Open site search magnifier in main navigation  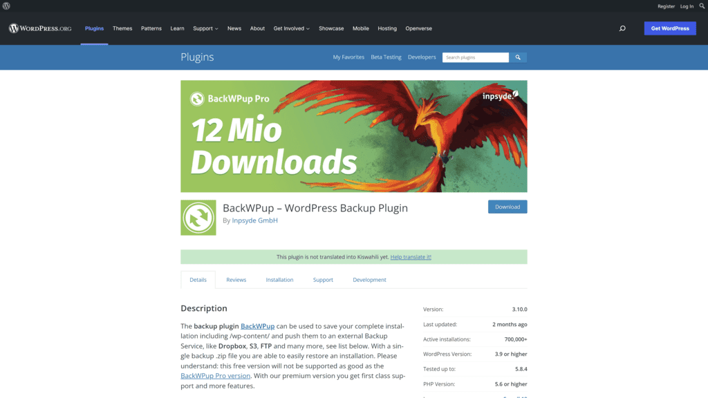pos(622,28)
